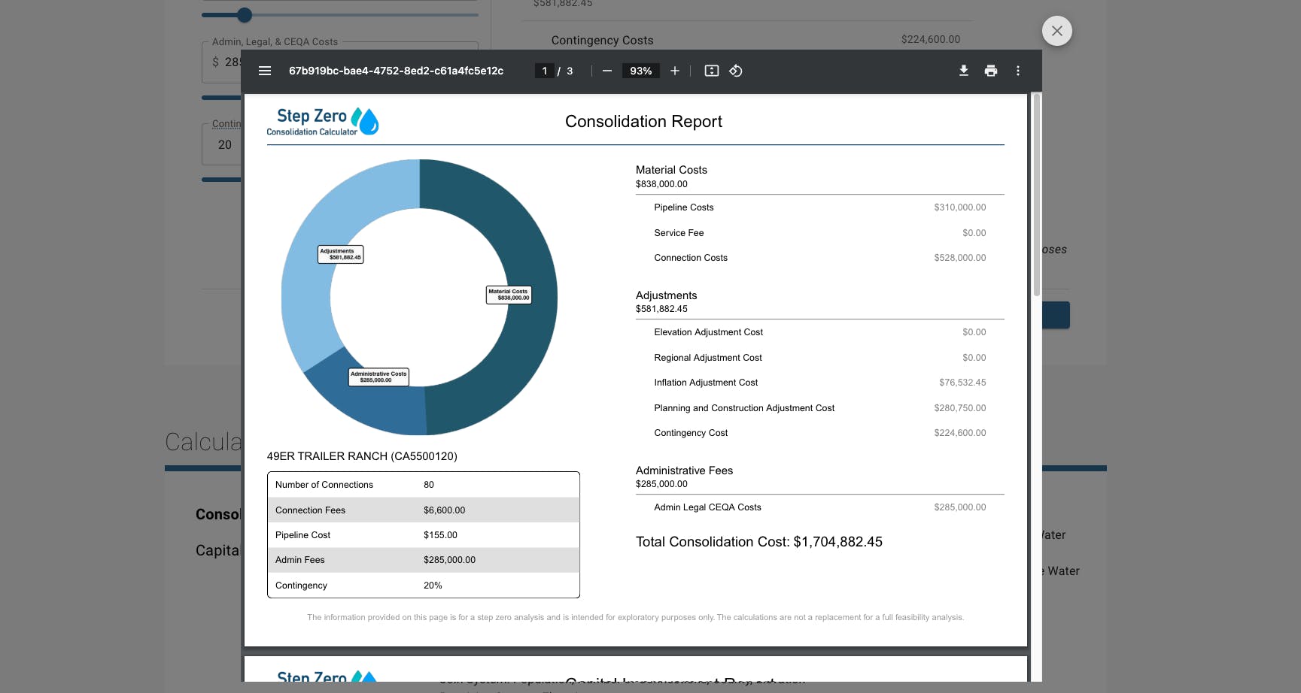1301x693 pixels.
Task: Click the Material Costs chart label
Action: click(x=509, y=295)
